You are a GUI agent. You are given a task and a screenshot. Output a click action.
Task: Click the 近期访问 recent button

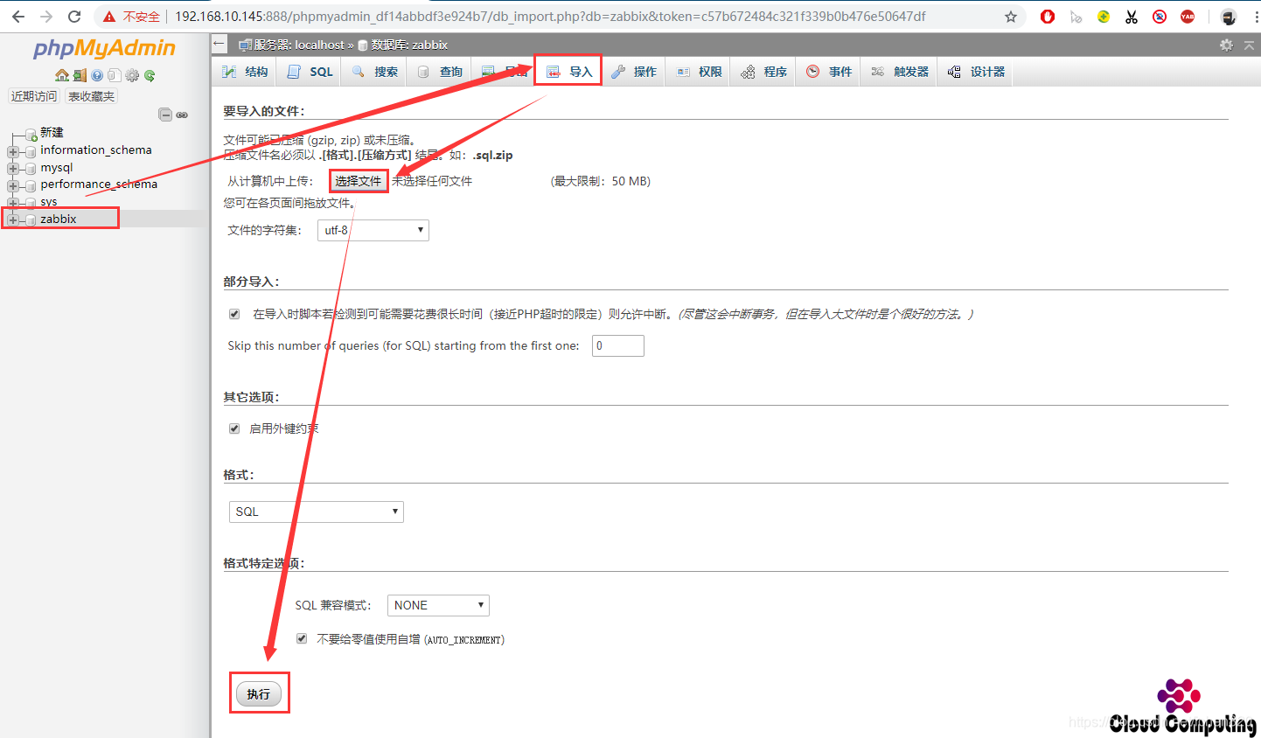click(x=34, y=96)
